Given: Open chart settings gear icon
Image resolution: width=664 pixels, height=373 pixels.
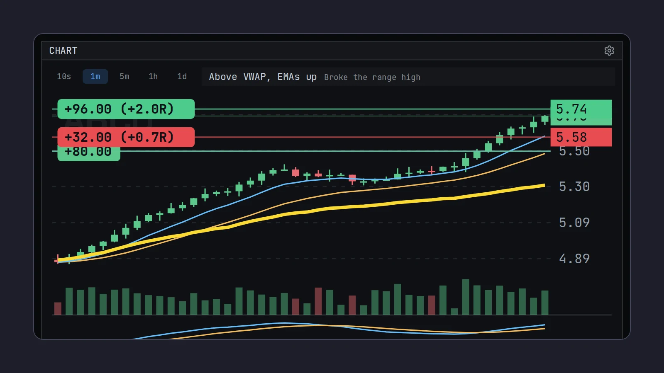Looking at the screenshot, I should pyautogui.click(x=609, y=51).
